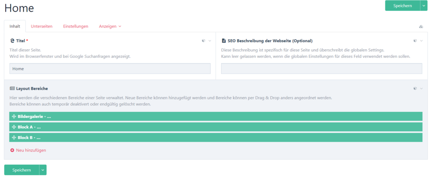Open the Anzeigen tab menu
432x177 pixels.
point(110,26)
